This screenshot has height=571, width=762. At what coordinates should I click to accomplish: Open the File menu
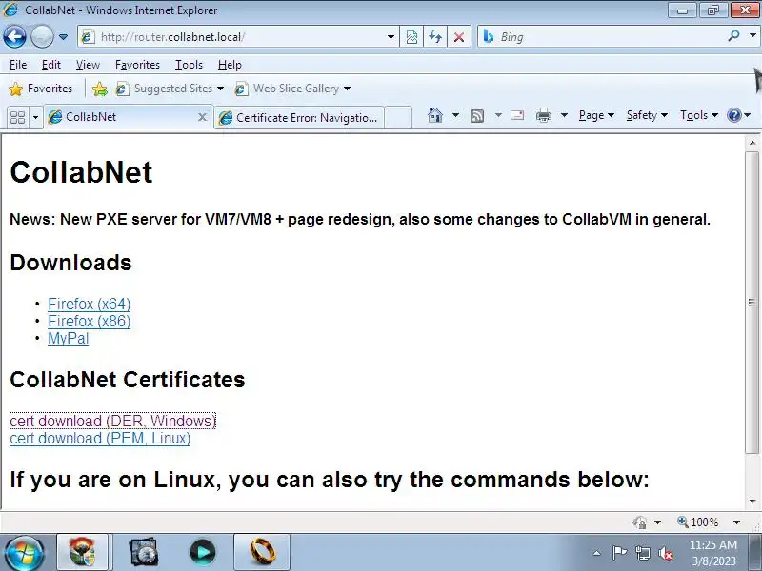(18, 65)
